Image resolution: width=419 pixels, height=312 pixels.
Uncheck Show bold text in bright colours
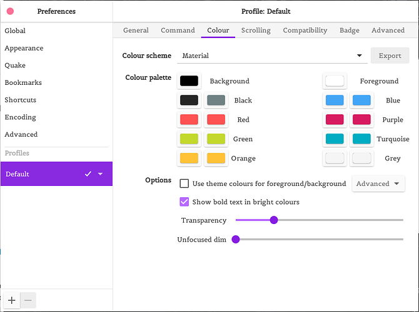point(184,202)
